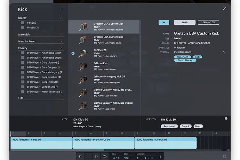Collapse the Beater filter section

tap(61, 18)
